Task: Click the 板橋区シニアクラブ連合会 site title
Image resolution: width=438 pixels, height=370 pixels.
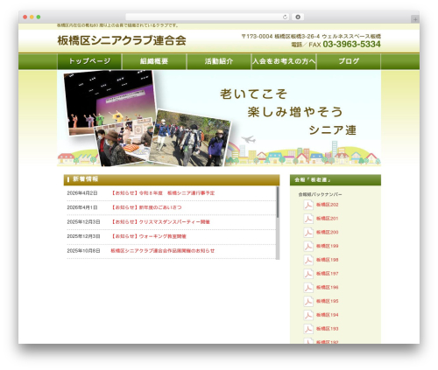Action: tap(122, 40)
